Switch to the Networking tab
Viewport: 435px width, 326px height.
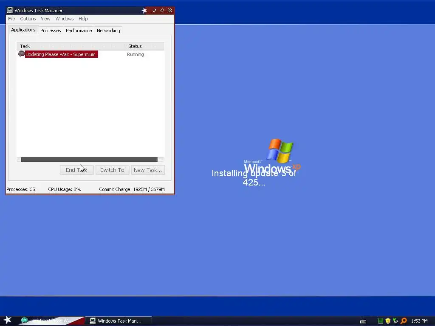[x=108, y=31]
